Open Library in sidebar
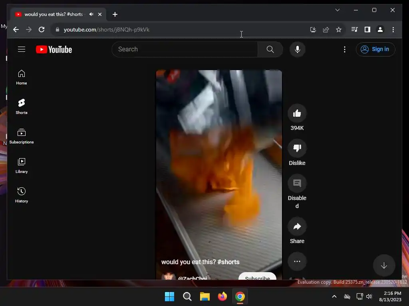 (22, 165)
